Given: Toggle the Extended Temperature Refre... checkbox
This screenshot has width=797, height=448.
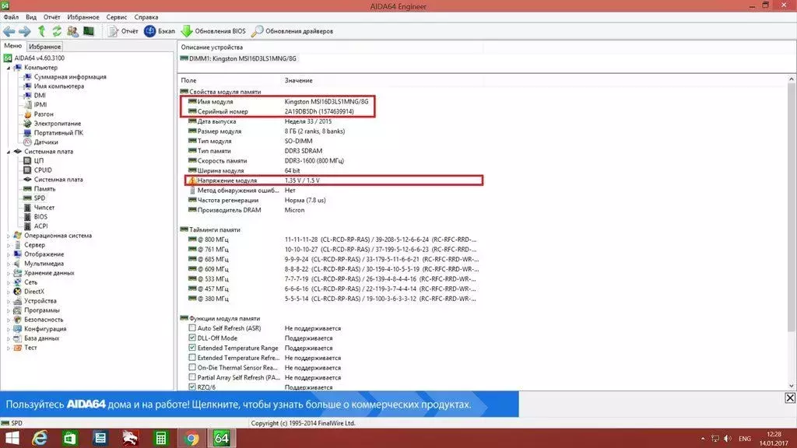Looking at the screenshot, I should click(x=192, y=358).
